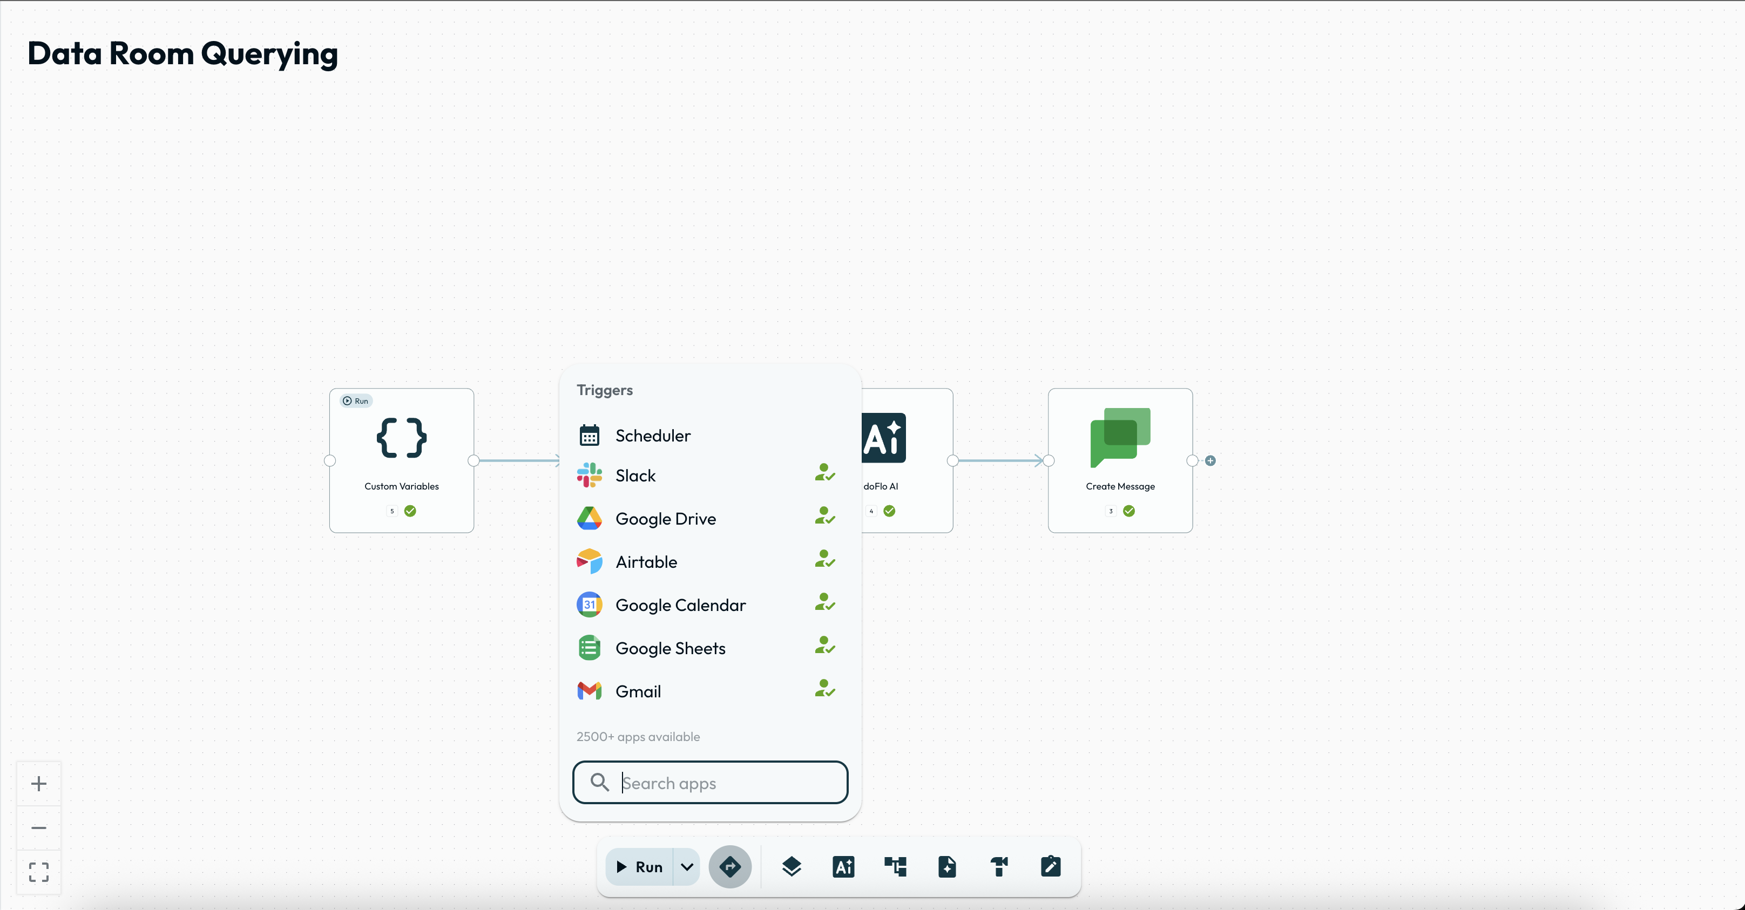
Task: Select the hammer tools icon
Action: 999,867
